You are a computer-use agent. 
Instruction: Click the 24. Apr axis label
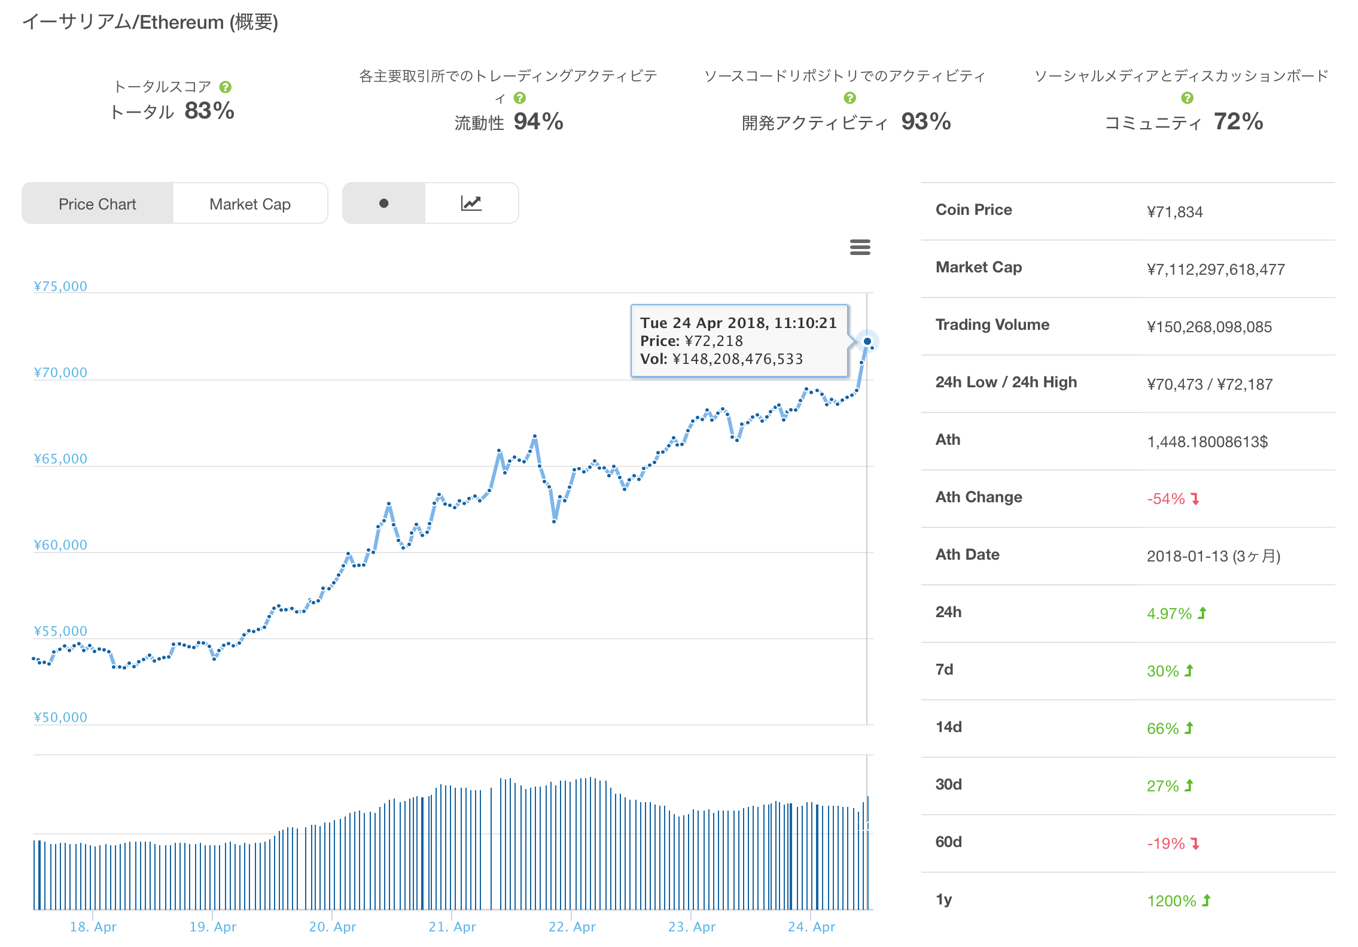tap(811, 927)
